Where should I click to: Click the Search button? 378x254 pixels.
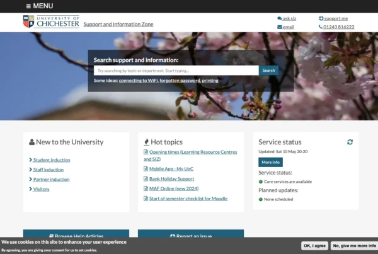268,71
